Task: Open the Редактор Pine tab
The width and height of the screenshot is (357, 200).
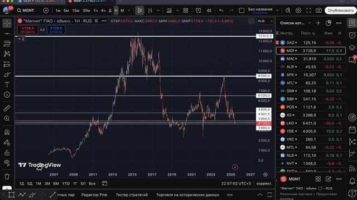Action: click(94, 195)
